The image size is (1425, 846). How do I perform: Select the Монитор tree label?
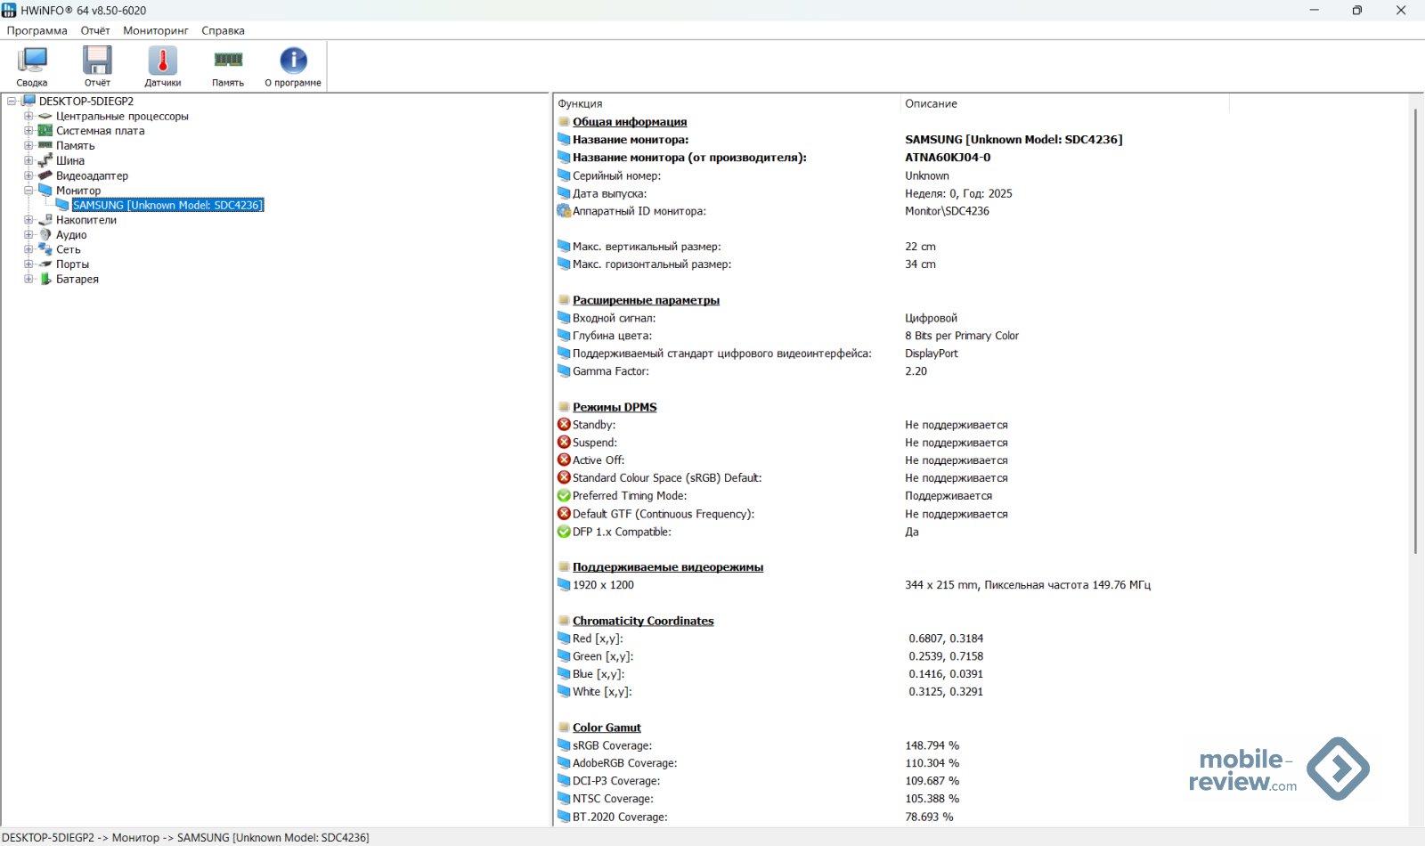78,190
